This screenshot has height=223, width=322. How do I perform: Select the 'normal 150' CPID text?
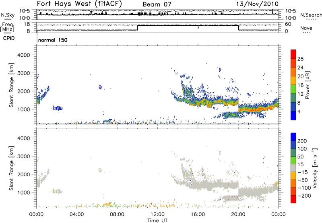point(53,40)
